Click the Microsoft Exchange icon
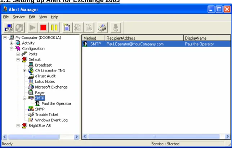Image resolution: width=232 pixels, height=149 pixels. click(x=31, y=87)
